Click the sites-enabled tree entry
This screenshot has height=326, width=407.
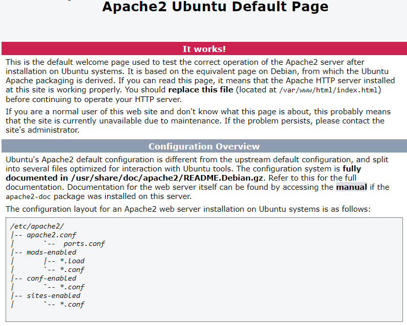click(54, 296)
